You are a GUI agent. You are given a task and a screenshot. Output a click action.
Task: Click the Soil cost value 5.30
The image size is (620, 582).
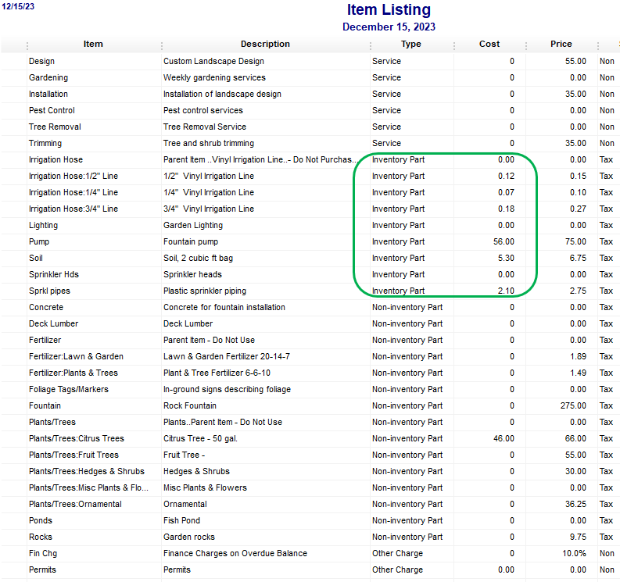(x=506, y=258)
